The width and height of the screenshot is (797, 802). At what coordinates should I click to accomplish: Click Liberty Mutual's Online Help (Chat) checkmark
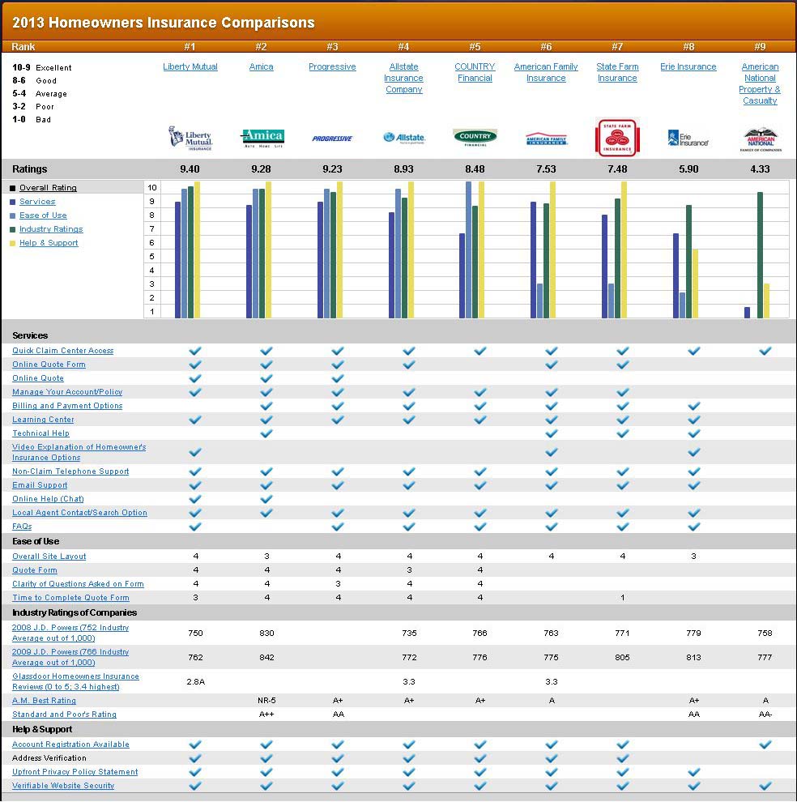[x=195, y=499]
